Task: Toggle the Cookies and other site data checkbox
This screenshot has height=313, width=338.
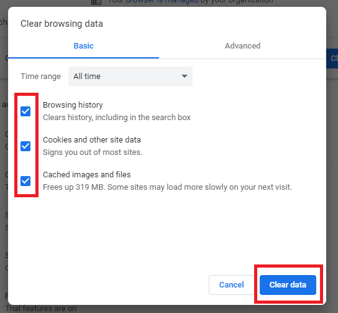Action: tap(25, 146)
